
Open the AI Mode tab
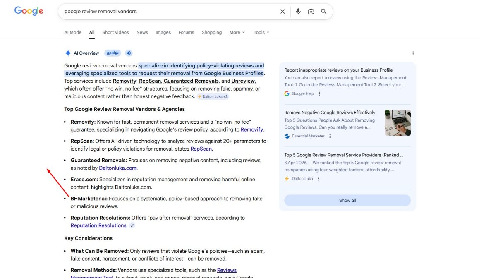tap(73, 32)
